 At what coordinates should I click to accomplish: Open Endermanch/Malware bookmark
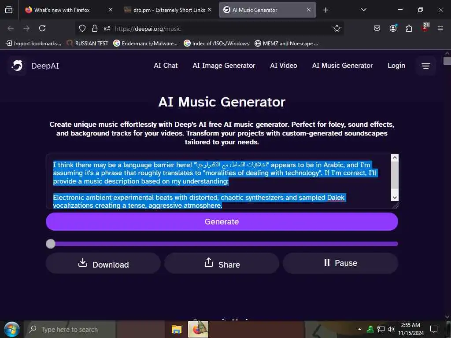(145, 44)
